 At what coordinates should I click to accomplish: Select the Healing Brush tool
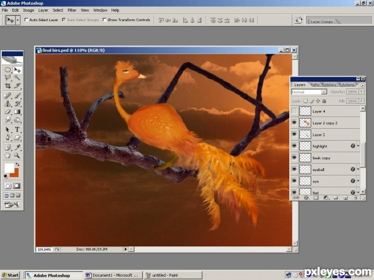click(x=7, y=96)
